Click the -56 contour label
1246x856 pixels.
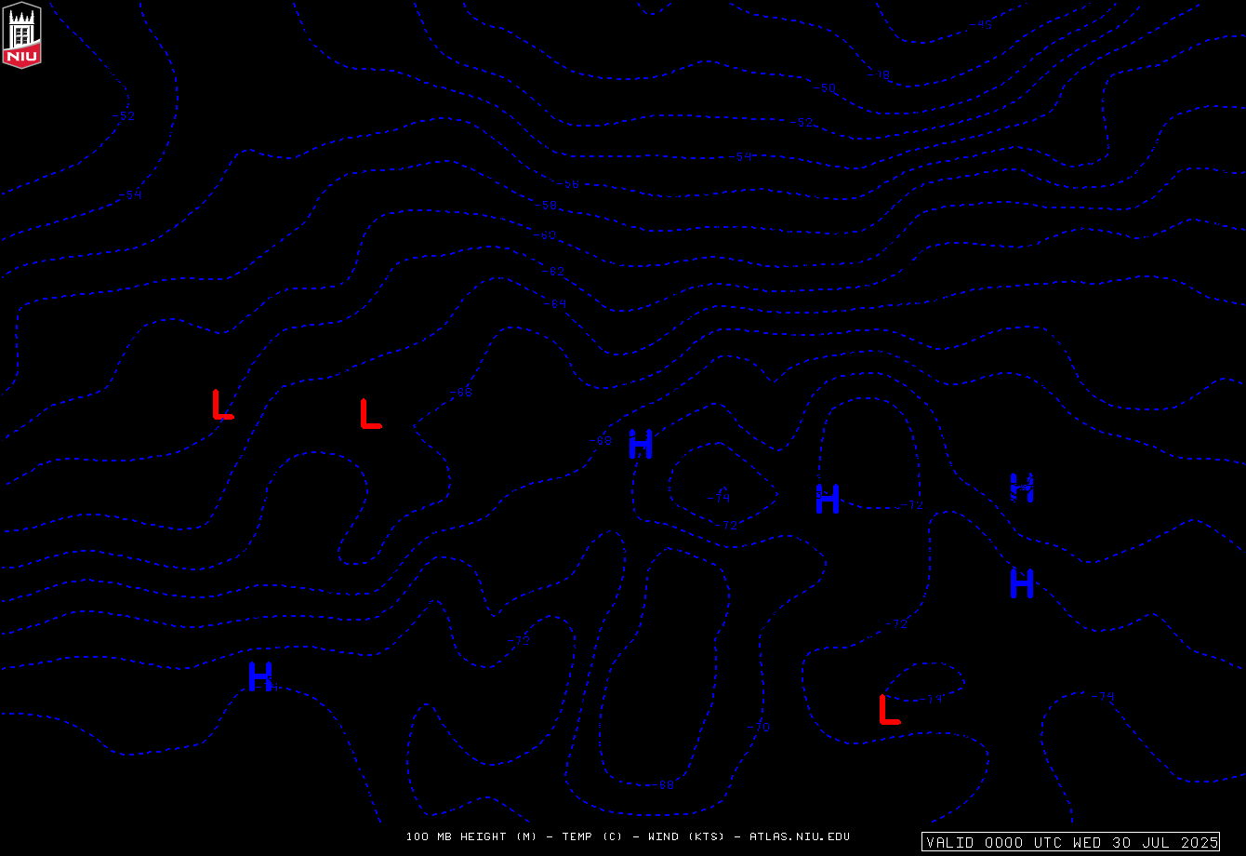[x=568, y=184]
